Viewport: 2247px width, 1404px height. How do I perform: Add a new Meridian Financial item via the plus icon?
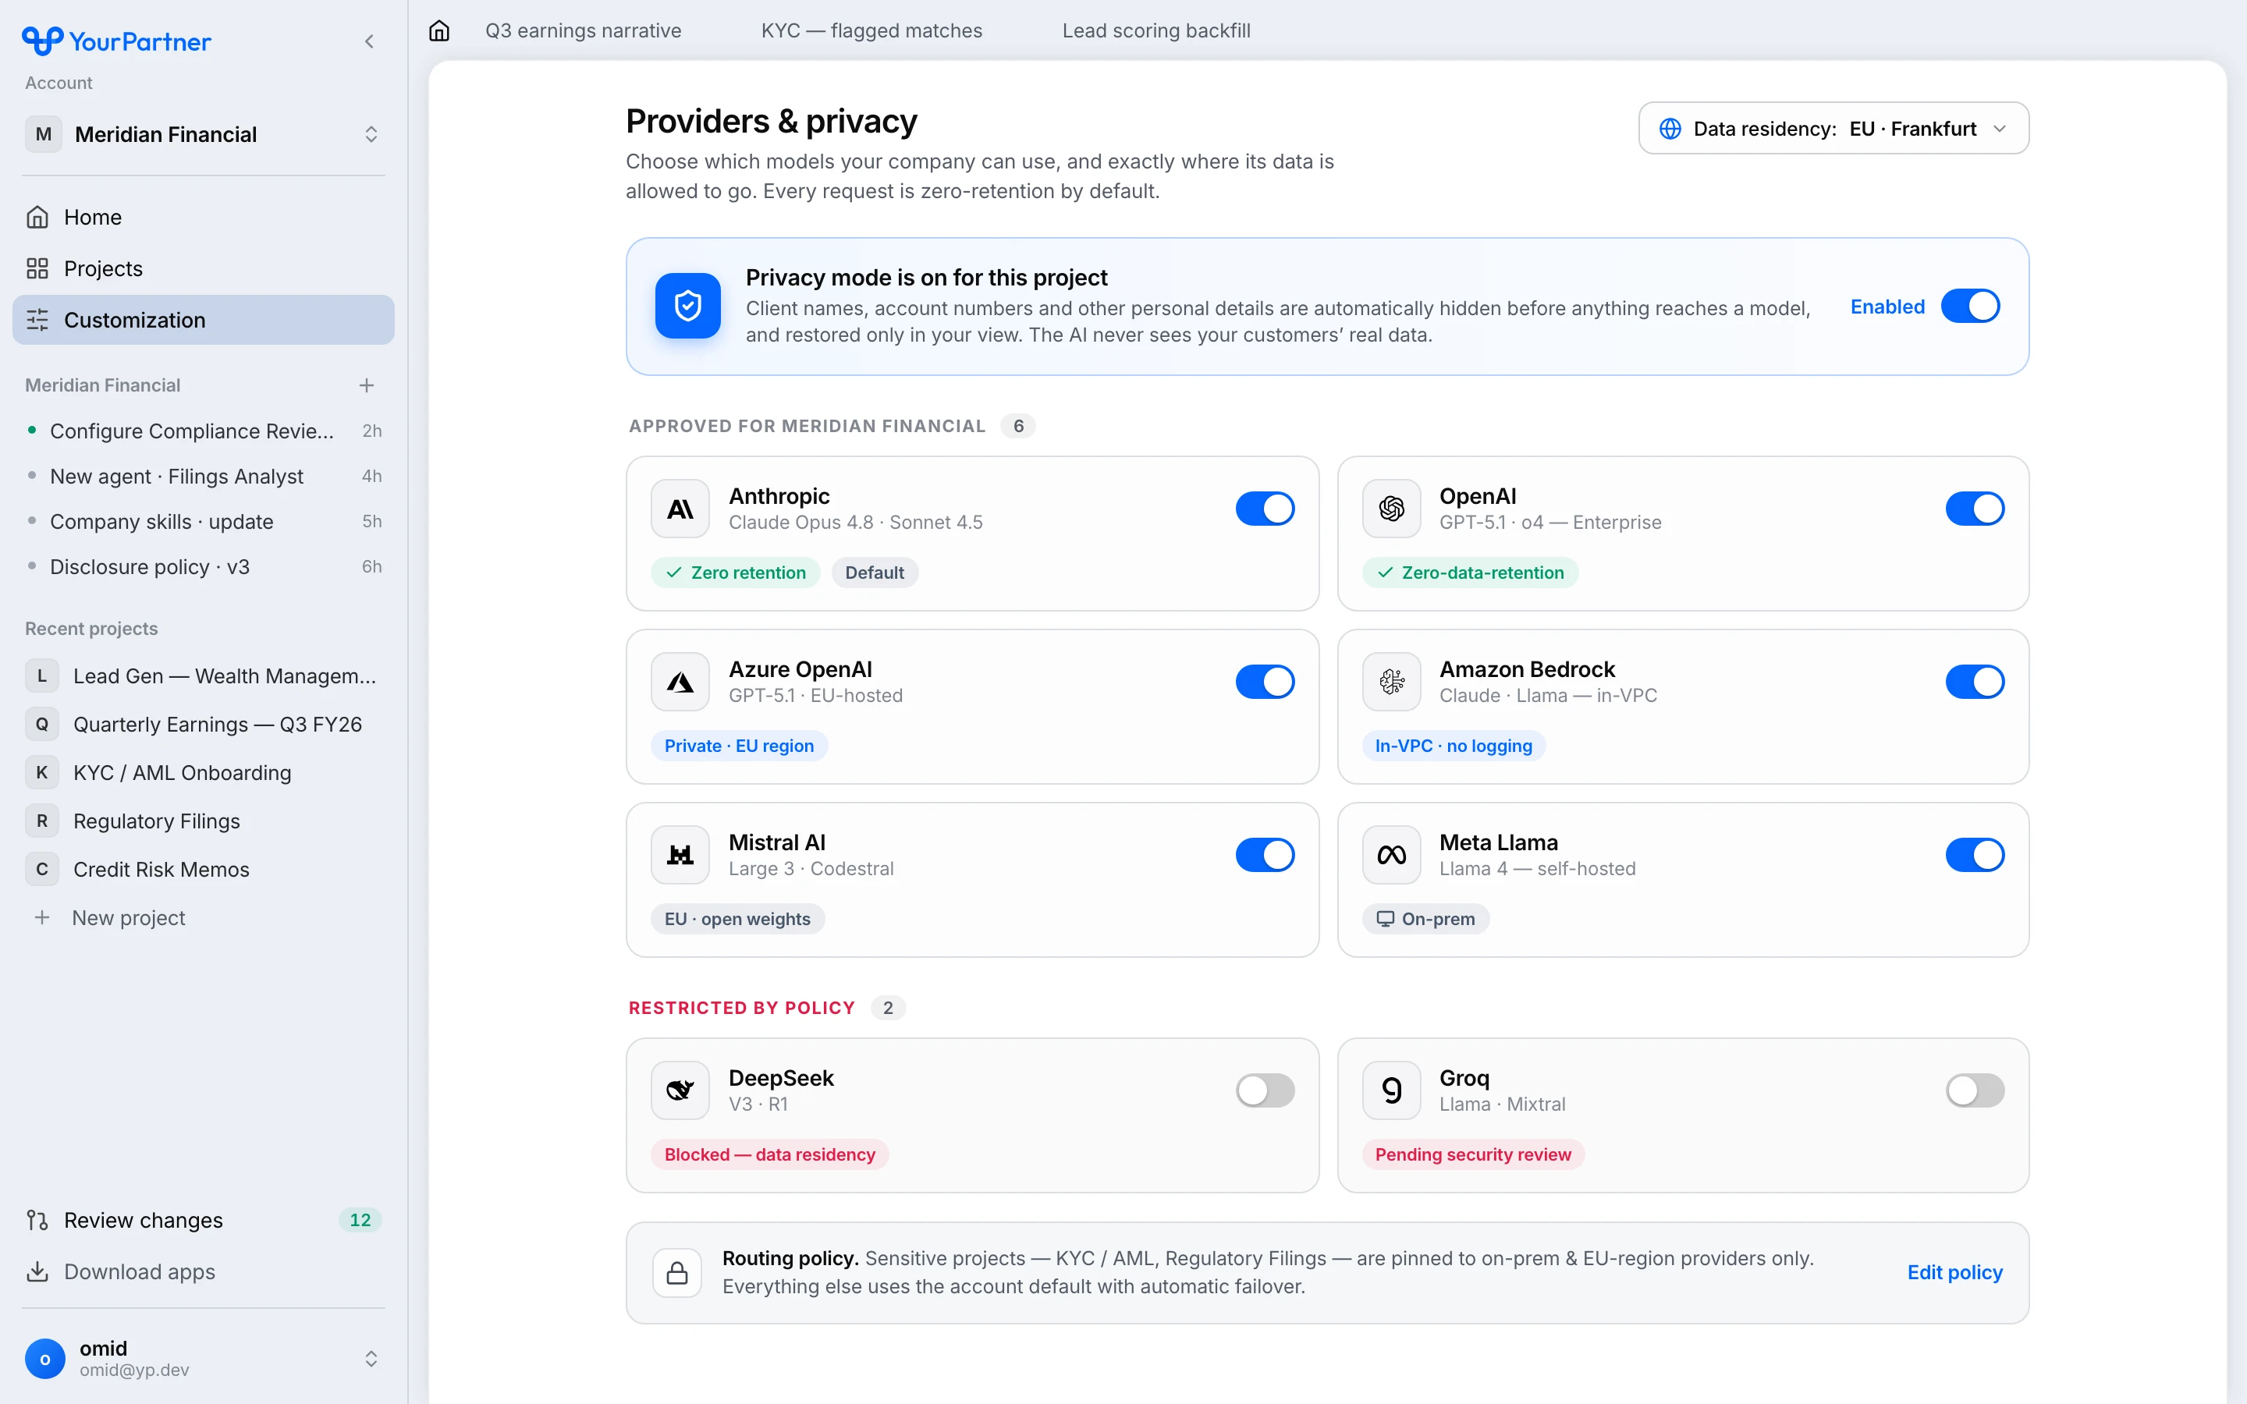pyautogui.click(x=367, y=385)
